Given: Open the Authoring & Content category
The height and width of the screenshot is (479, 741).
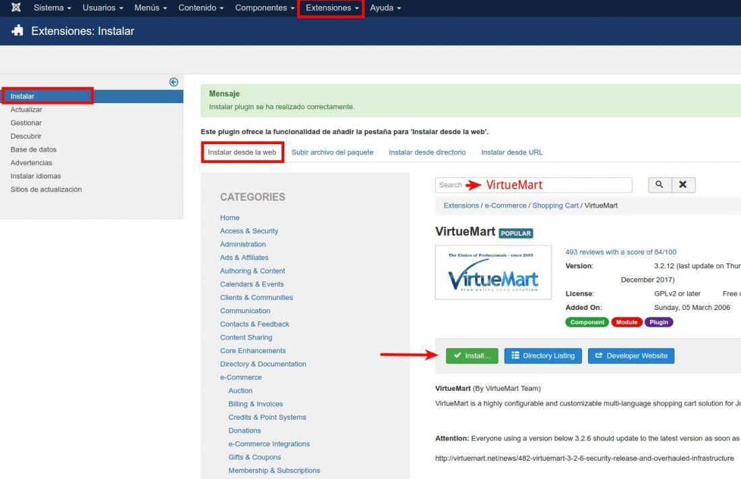Looking at the screenshot, I should [253, 270].
